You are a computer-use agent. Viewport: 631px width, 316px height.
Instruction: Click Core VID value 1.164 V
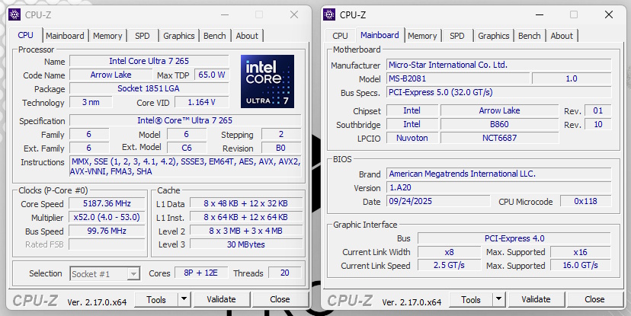(x=202, y=102)
